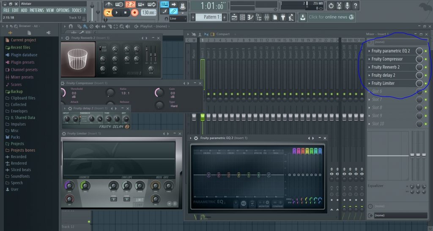The height and width of the screenshot is (231, 433).
Task: Expand Fruity Limiter slot arrow
Action: [369, 83]
